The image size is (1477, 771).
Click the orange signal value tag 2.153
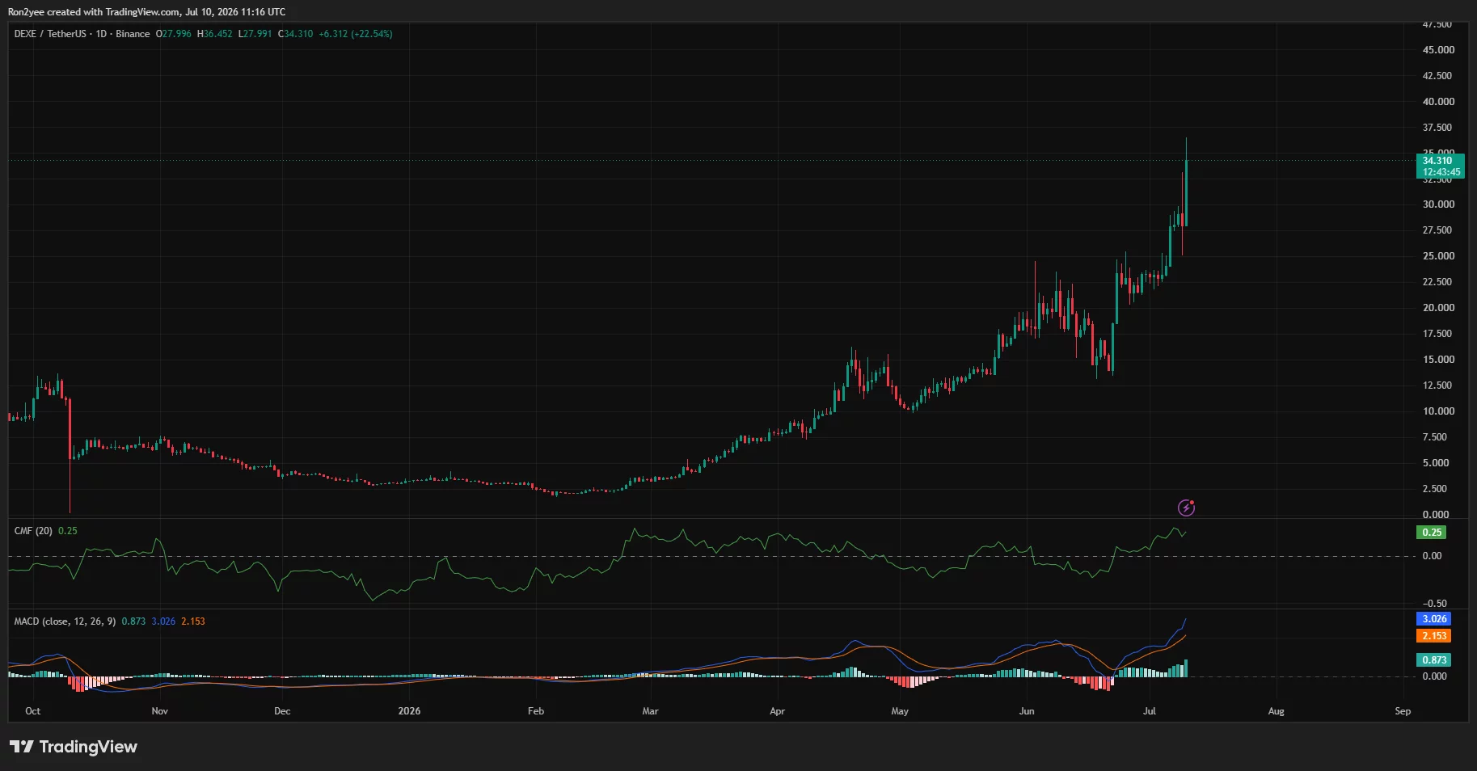1434,636
